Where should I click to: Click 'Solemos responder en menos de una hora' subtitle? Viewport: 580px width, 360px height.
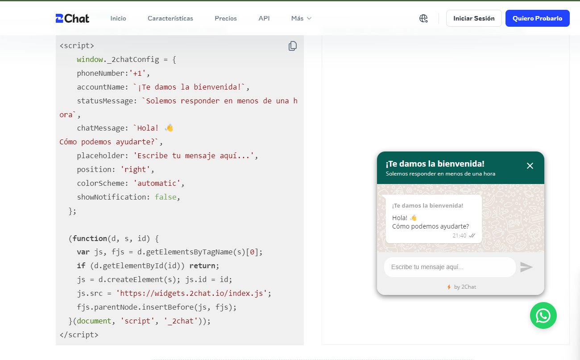440,174
